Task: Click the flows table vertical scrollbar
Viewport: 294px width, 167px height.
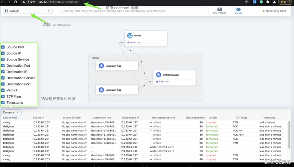Action: (x=289, y=135)
